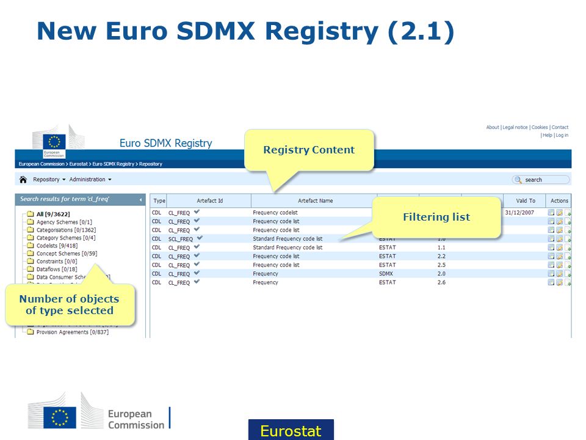The height and width of the screenshot is (440, 586).
Task: View details of SDMX Frequency version 2.0
Action: pos(551,274)
